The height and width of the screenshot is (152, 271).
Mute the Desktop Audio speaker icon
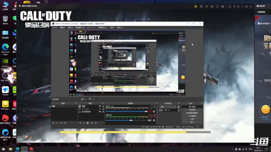(150, 120)
